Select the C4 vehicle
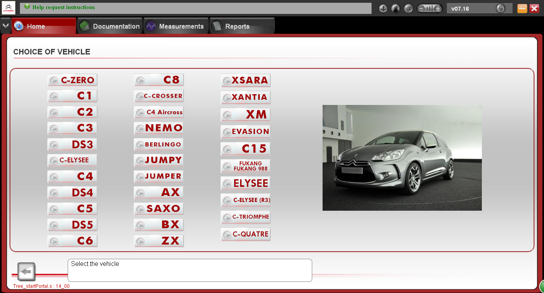 pos(72,177)
